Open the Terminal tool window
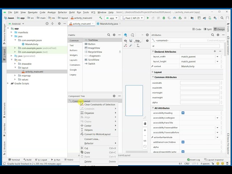The height and width of the screenshot is (174, 232). [14, 160]
